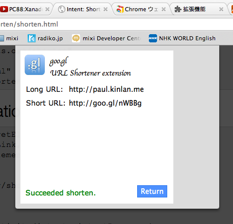The height and width of the screenshot is (224, 233).
Task: Click the short URL http://goo.gl/nWBBg
Action: [x=105, y=103]
